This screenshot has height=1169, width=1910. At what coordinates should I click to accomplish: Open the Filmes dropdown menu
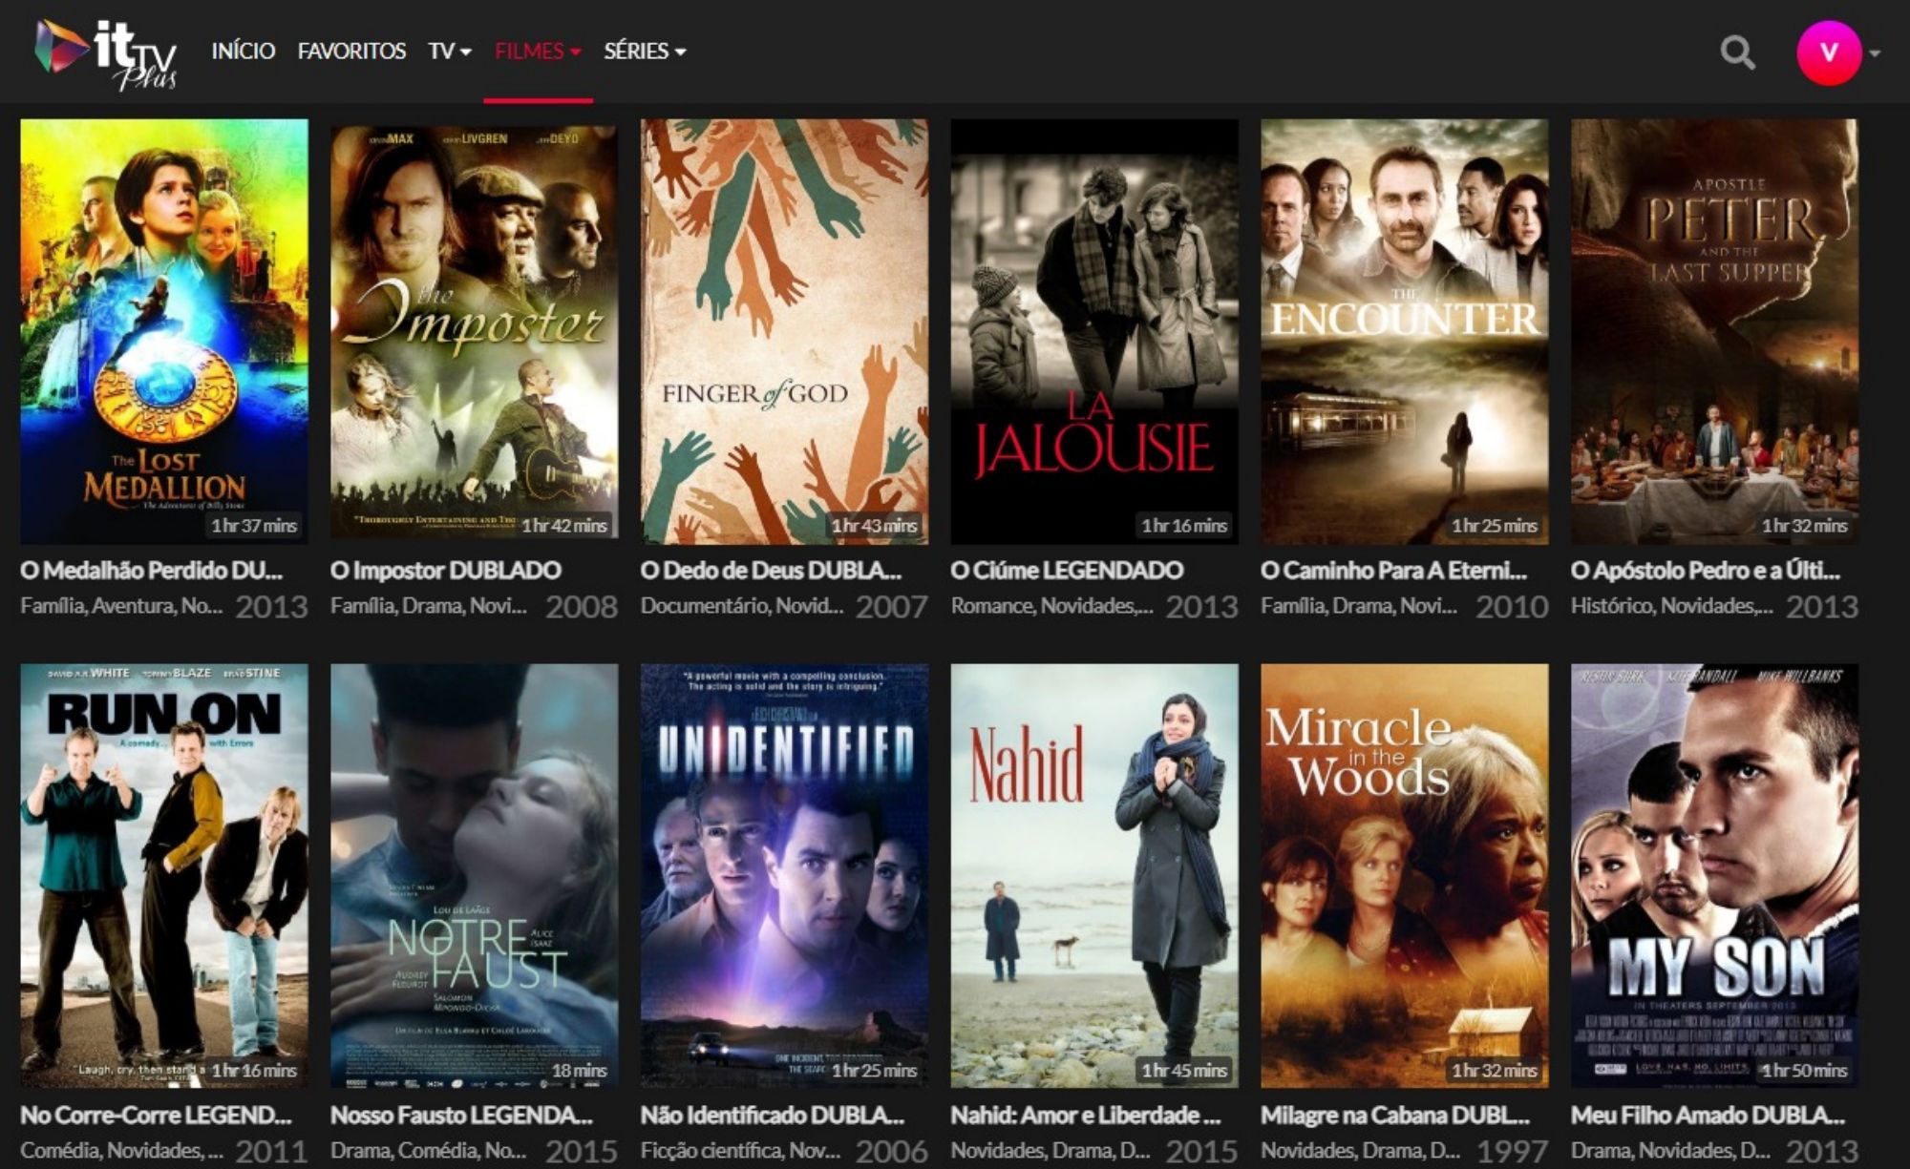click(538, 52)
